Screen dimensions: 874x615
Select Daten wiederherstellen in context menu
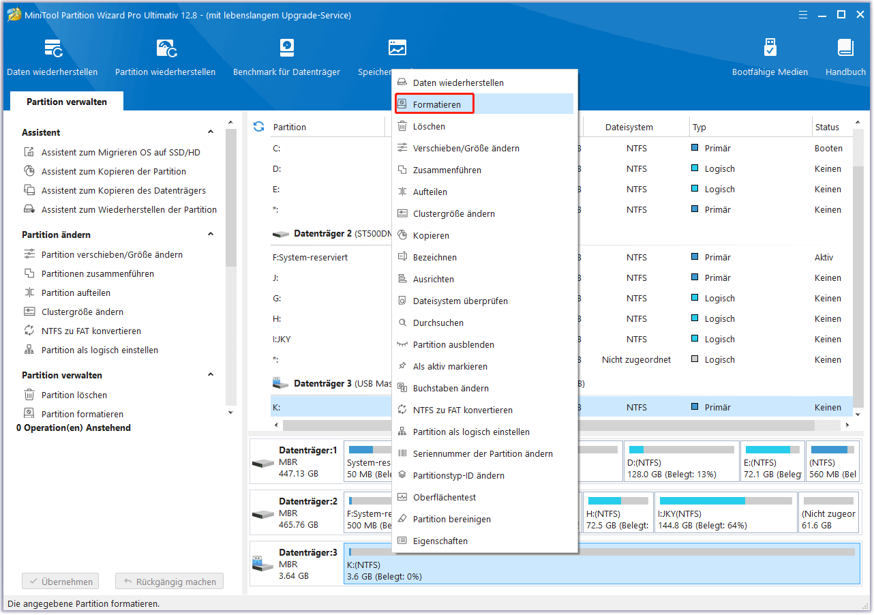[x=484, y=82]
